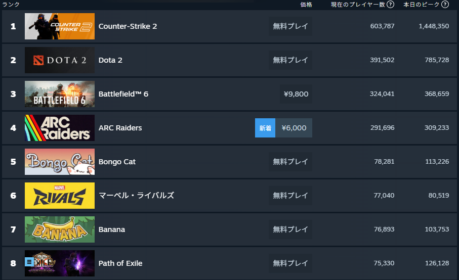The width and height of the screenshot is (459, 280).
Task: Click the 新着 badge on ARC Raiders
Action: point(265,128)
